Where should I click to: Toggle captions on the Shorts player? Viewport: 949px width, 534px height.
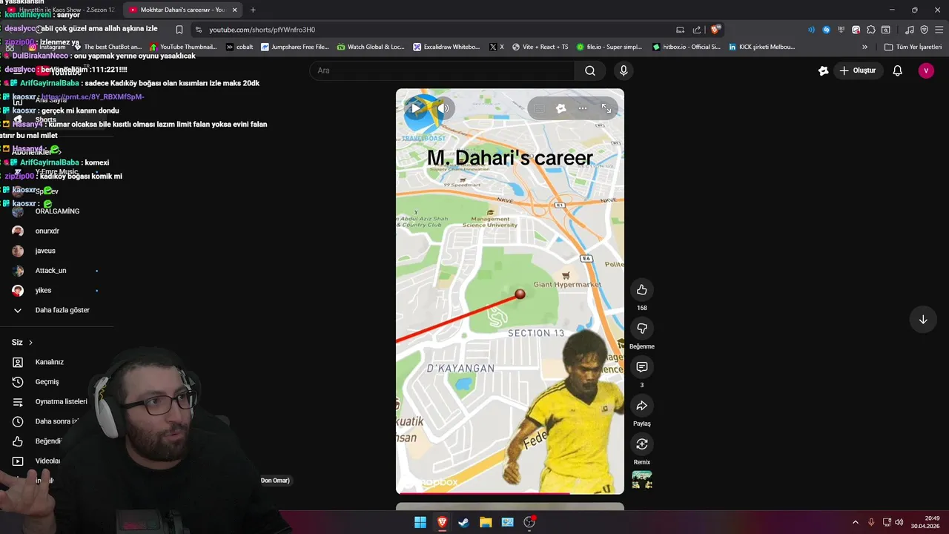[x=539, y=108]
